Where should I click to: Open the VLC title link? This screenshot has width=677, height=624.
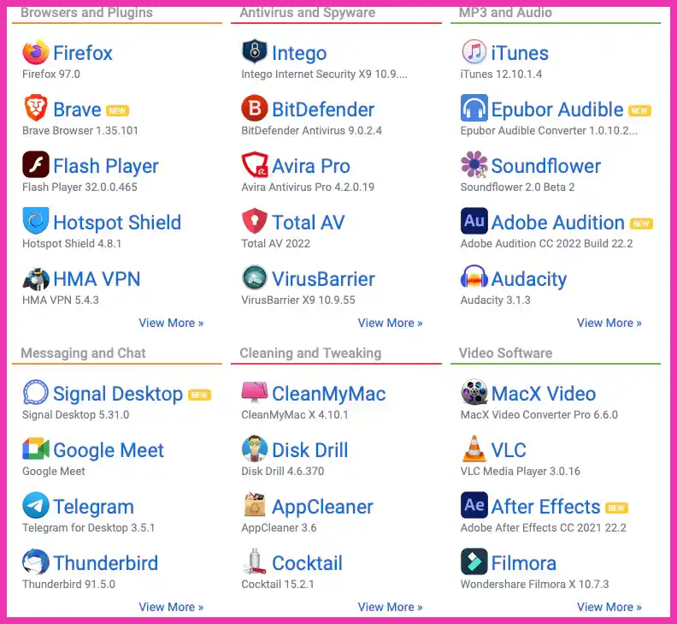click(x=509, y=450)
